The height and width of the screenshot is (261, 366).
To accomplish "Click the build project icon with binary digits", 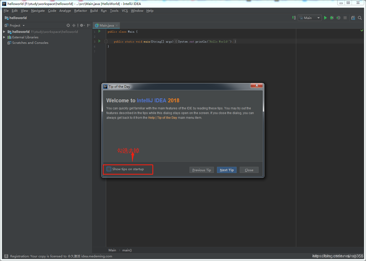I will coord(294,18).
